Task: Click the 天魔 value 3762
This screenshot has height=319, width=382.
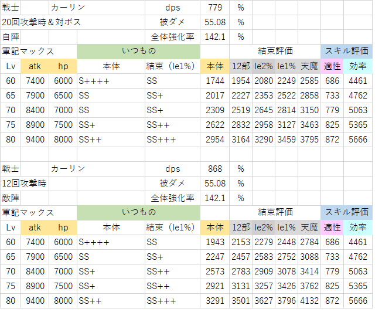Action: pyautogui.click(x=309, y=286)
